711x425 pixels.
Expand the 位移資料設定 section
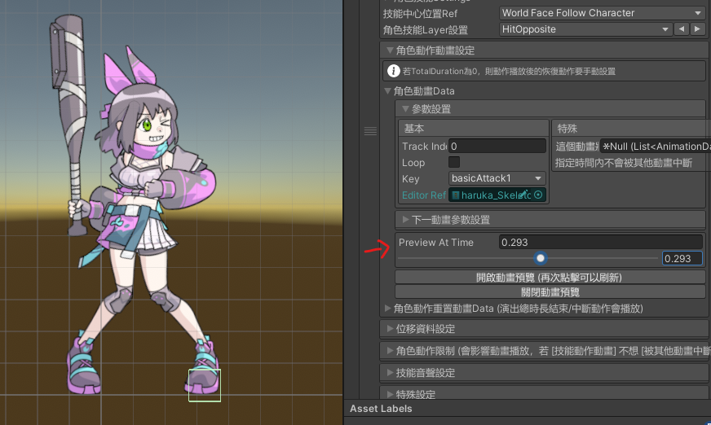pos(390,329)
